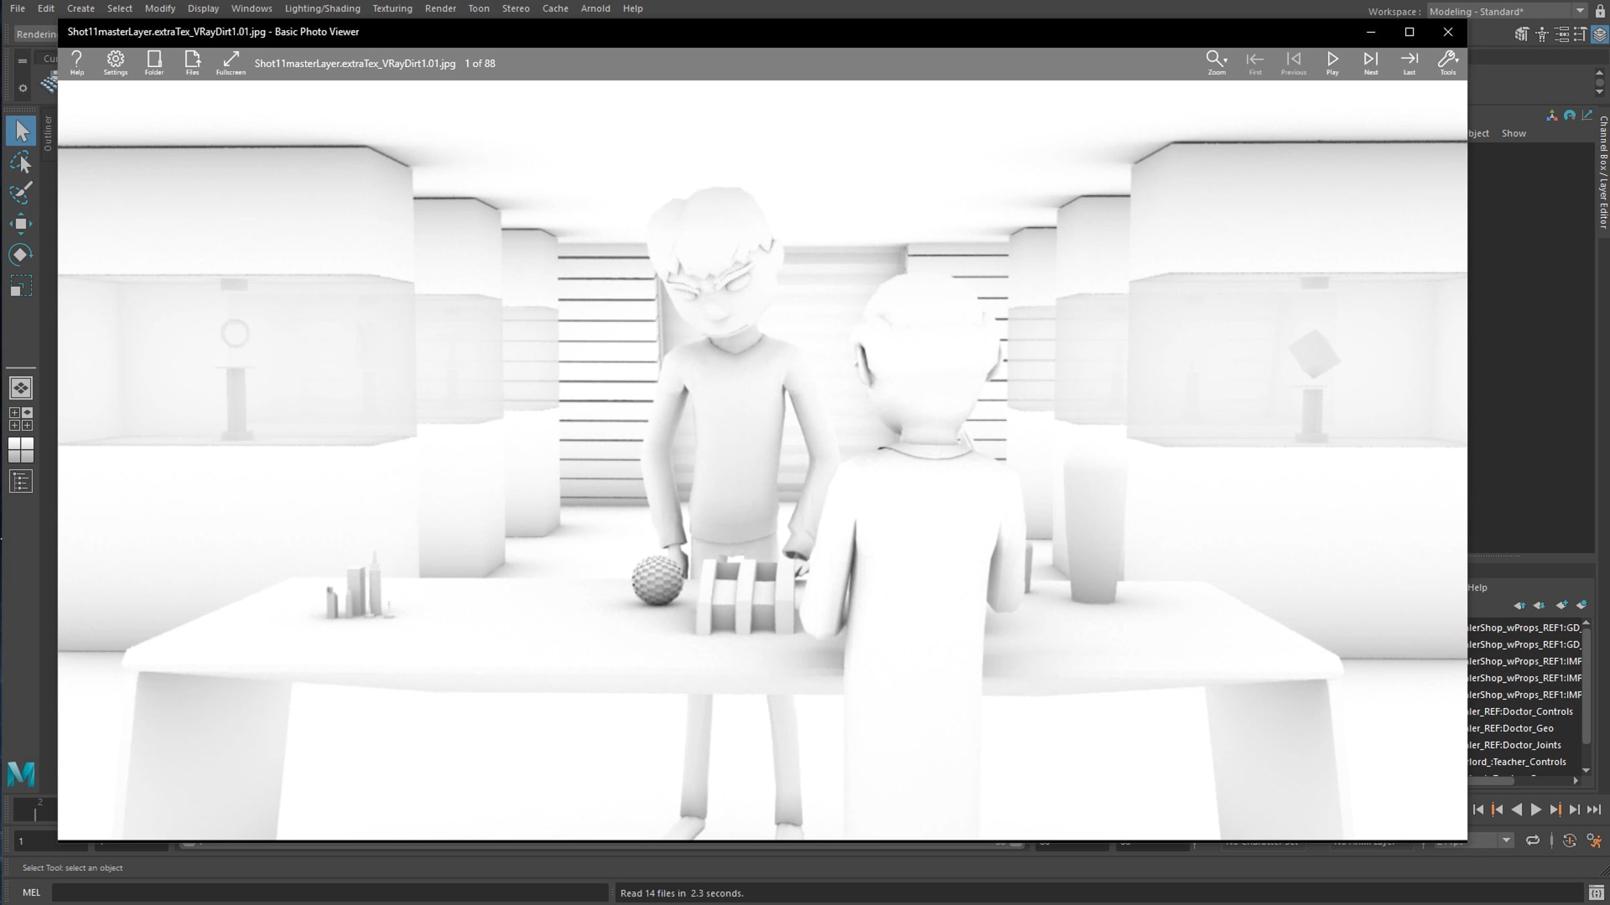Toggle playback loop button
This screenshot has height=905, width=1610.
[1533, 841]
